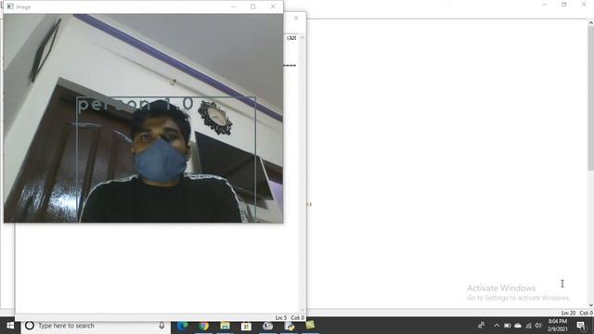This screenshot has width=594, height=334.
Task: Click the editor window vertical scrollbar thumb
Action: (590, 98)
